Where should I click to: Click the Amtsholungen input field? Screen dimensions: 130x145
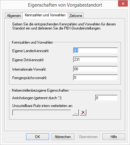106,98
